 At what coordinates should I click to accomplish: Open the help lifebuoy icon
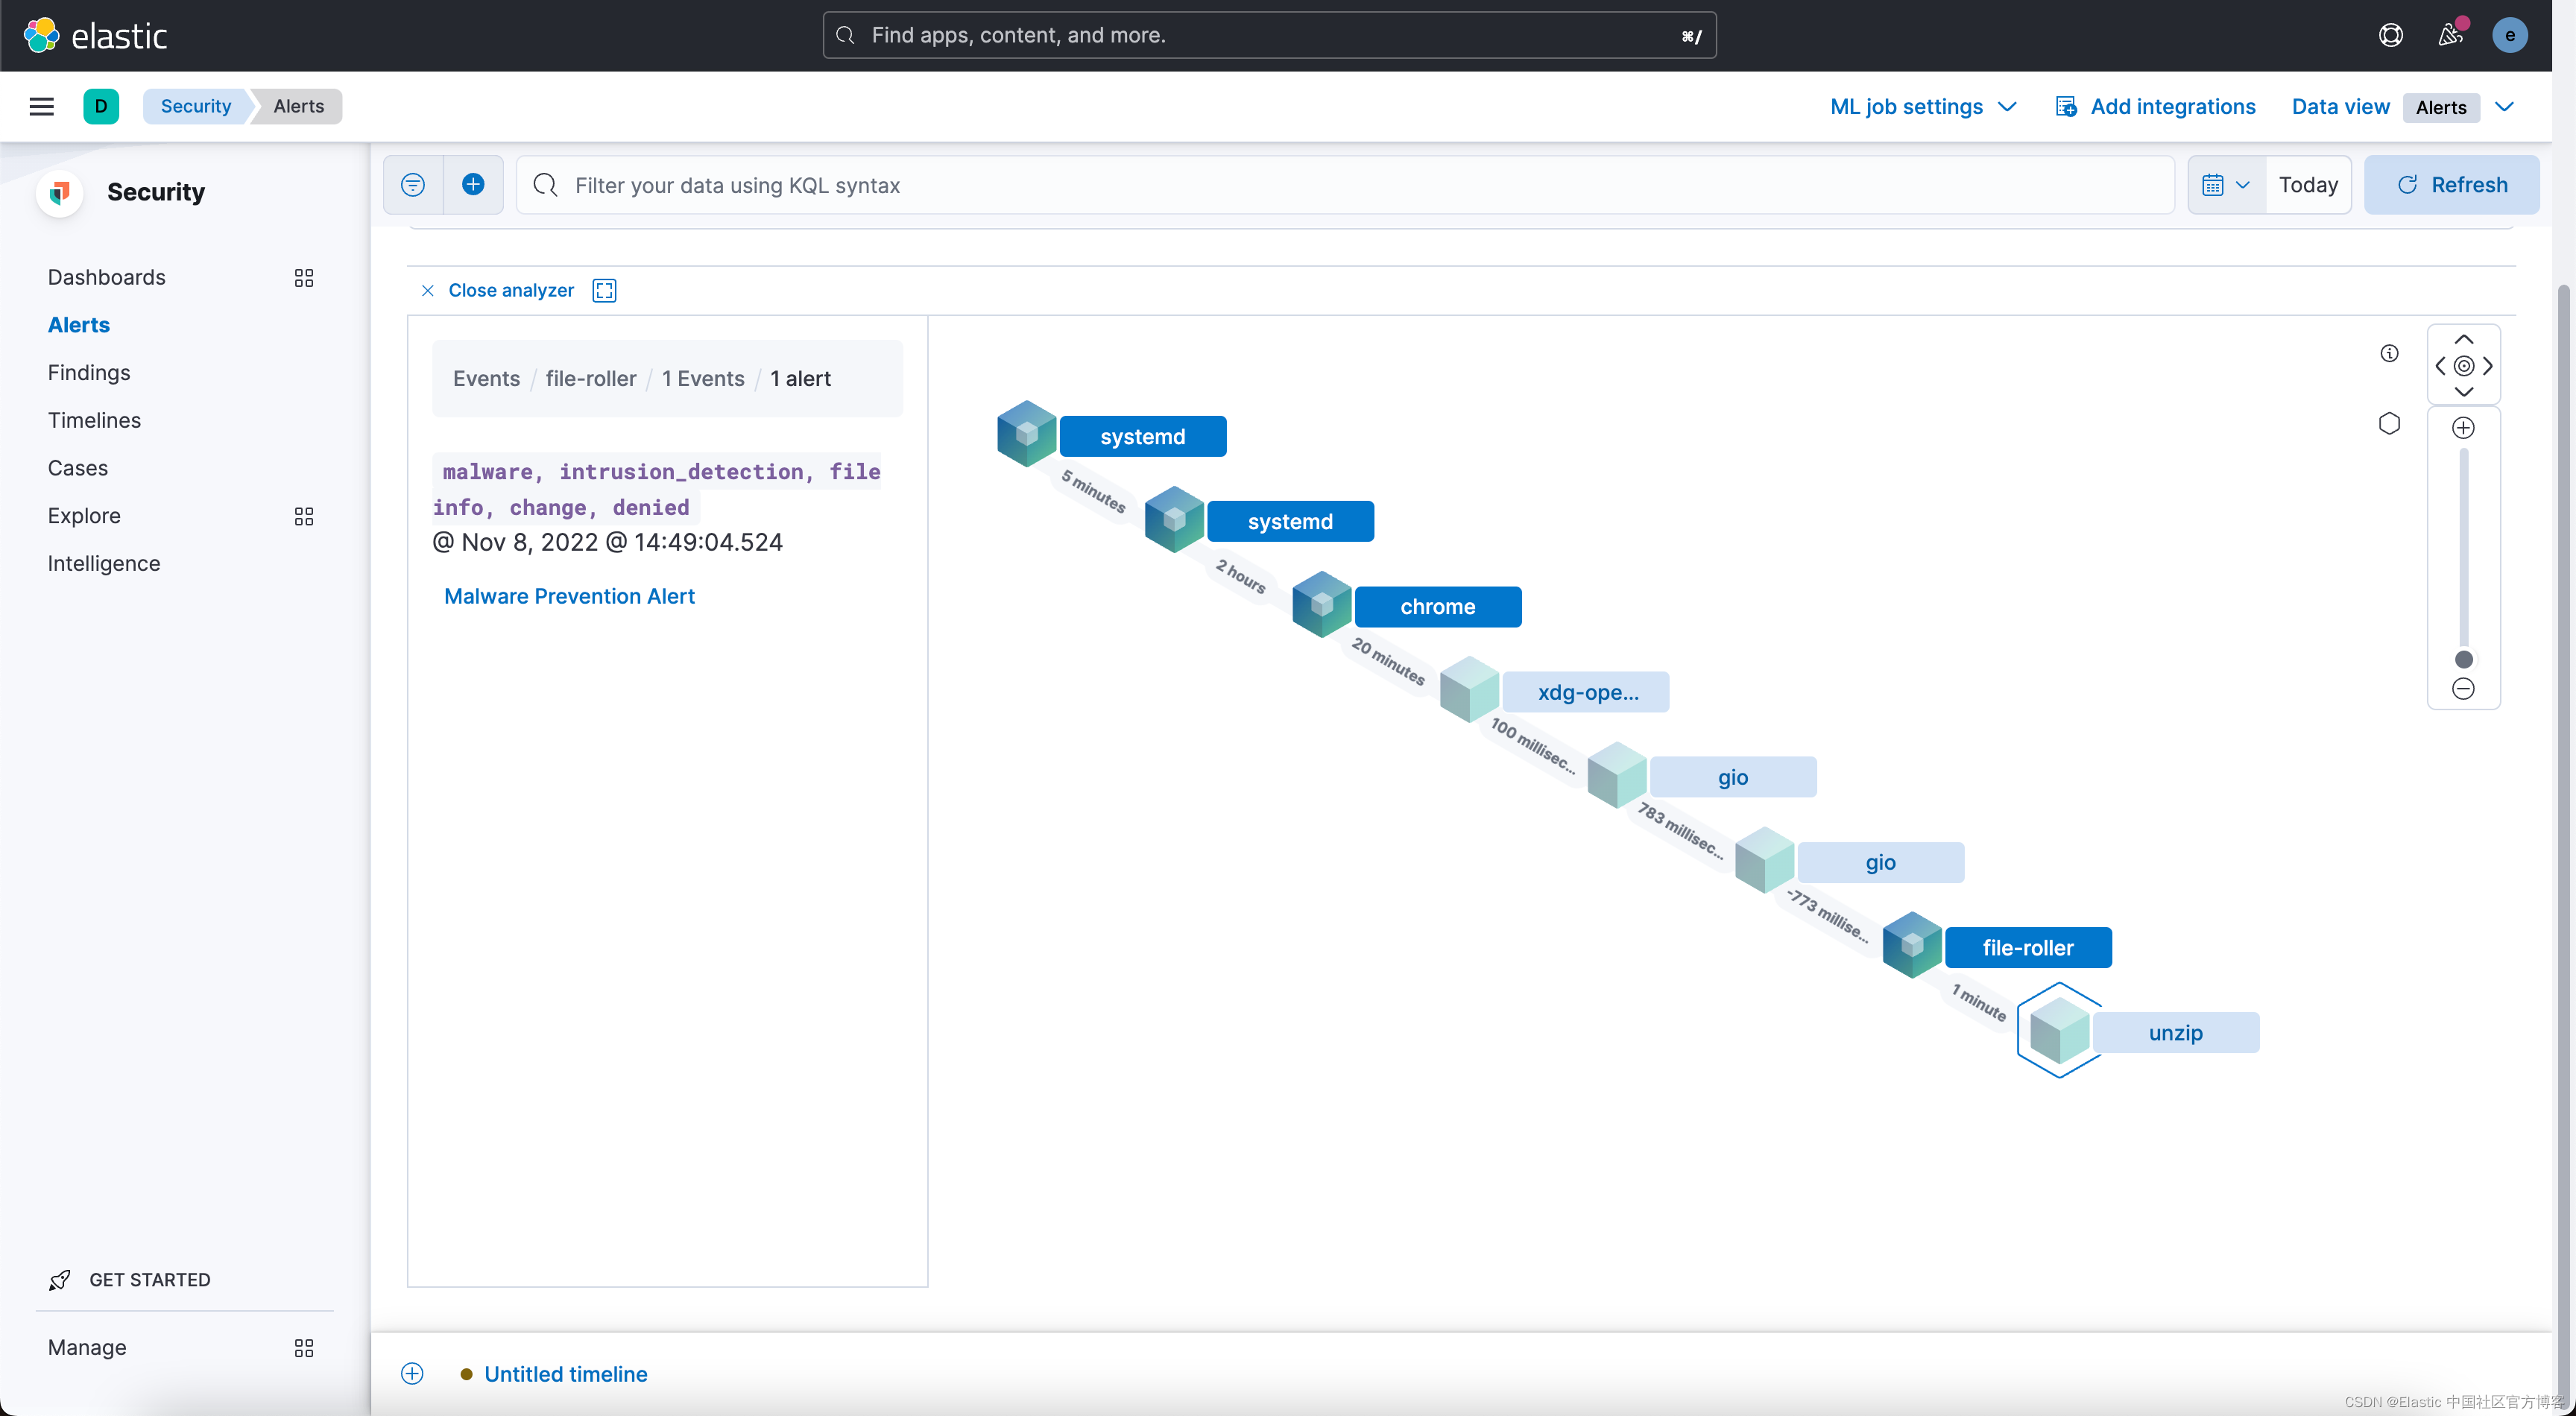(2390, 35)
